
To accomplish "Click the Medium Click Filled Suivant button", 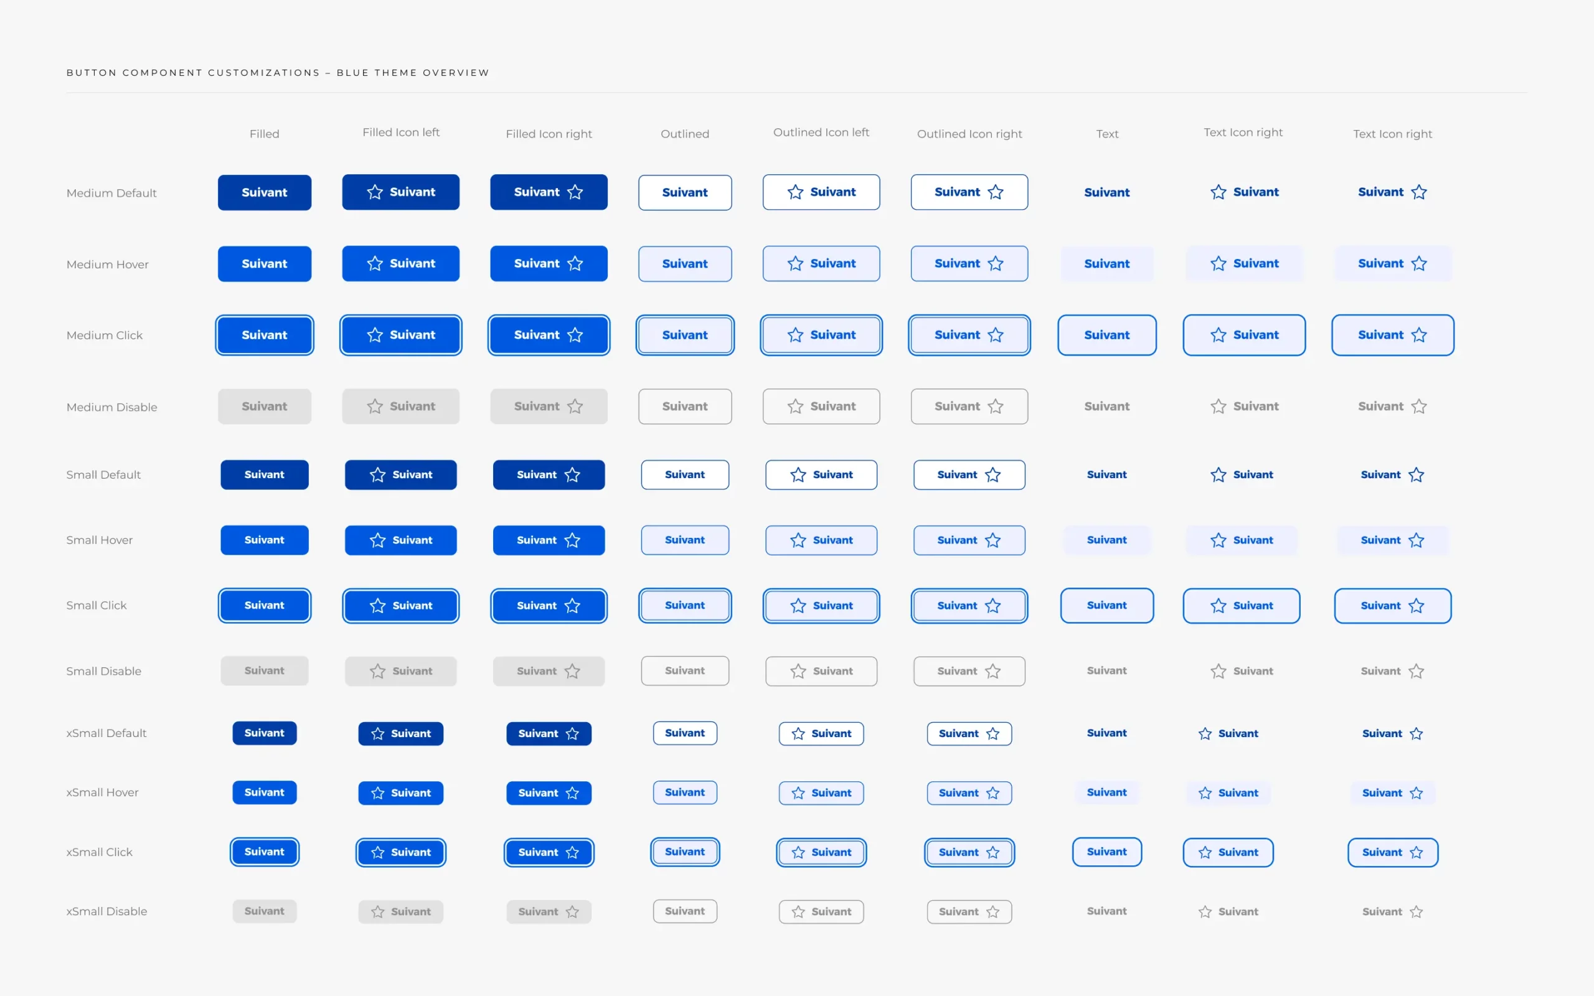I will click(x=265, y=335).
